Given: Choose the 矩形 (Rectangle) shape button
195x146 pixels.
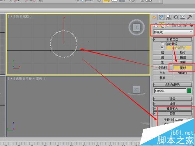Looking at the screenshot, I should point(183,53).
